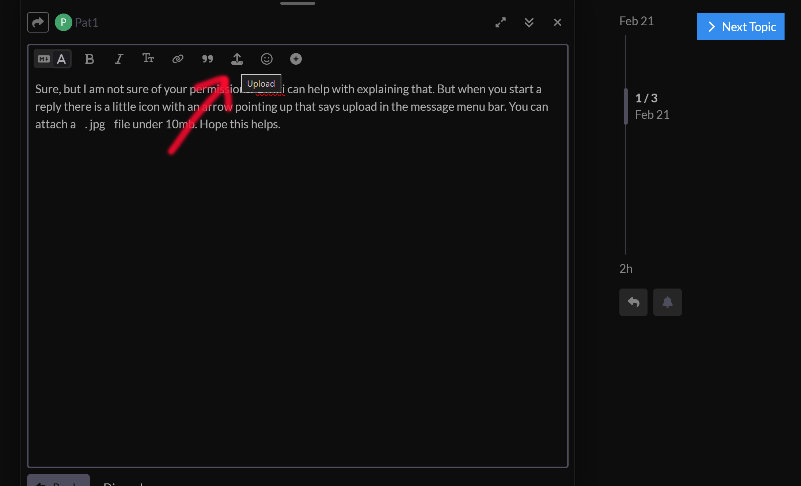Viewport: 801px width, 486px height.
Task: Switch to Markdown editing mode
Action: click(x=43, y=59)
